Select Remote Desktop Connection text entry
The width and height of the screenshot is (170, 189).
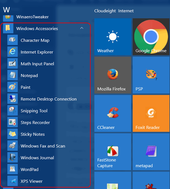(x=49, y=99)
